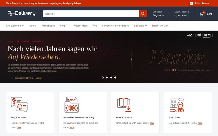The width and height of the screenshot is (218, 136).
Task: Click the Language label in header
Action: coord(157,12)
